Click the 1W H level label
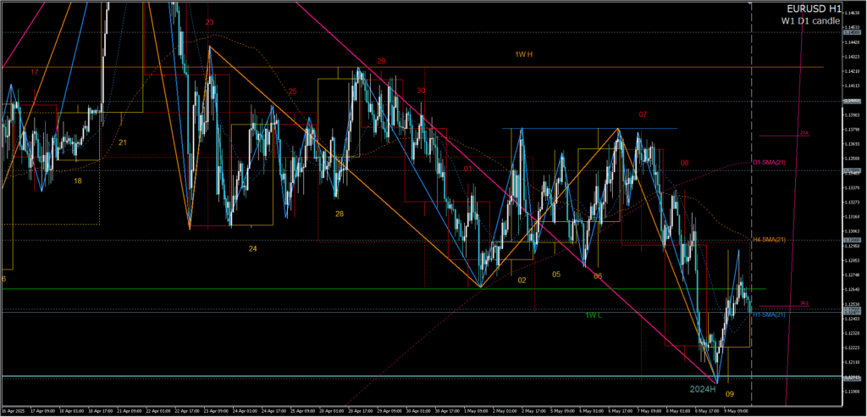Image resolution: width=867 pixels, height=417 pixels. 523,54
